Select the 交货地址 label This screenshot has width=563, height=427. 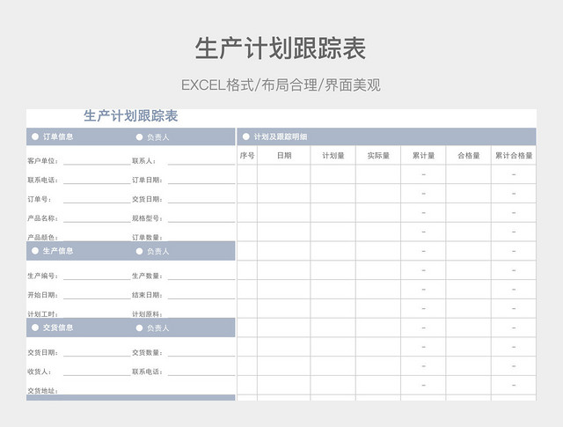[x=42, y=391]
